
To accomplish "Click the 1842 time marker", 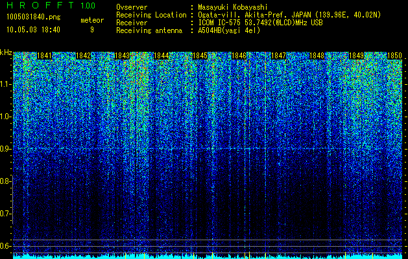I will pyautogui.click(x=83, y=56).
